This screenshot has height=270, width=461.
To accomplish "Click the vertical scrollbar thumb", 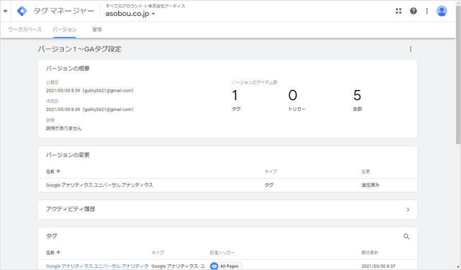I will click(x=458, y=75).
